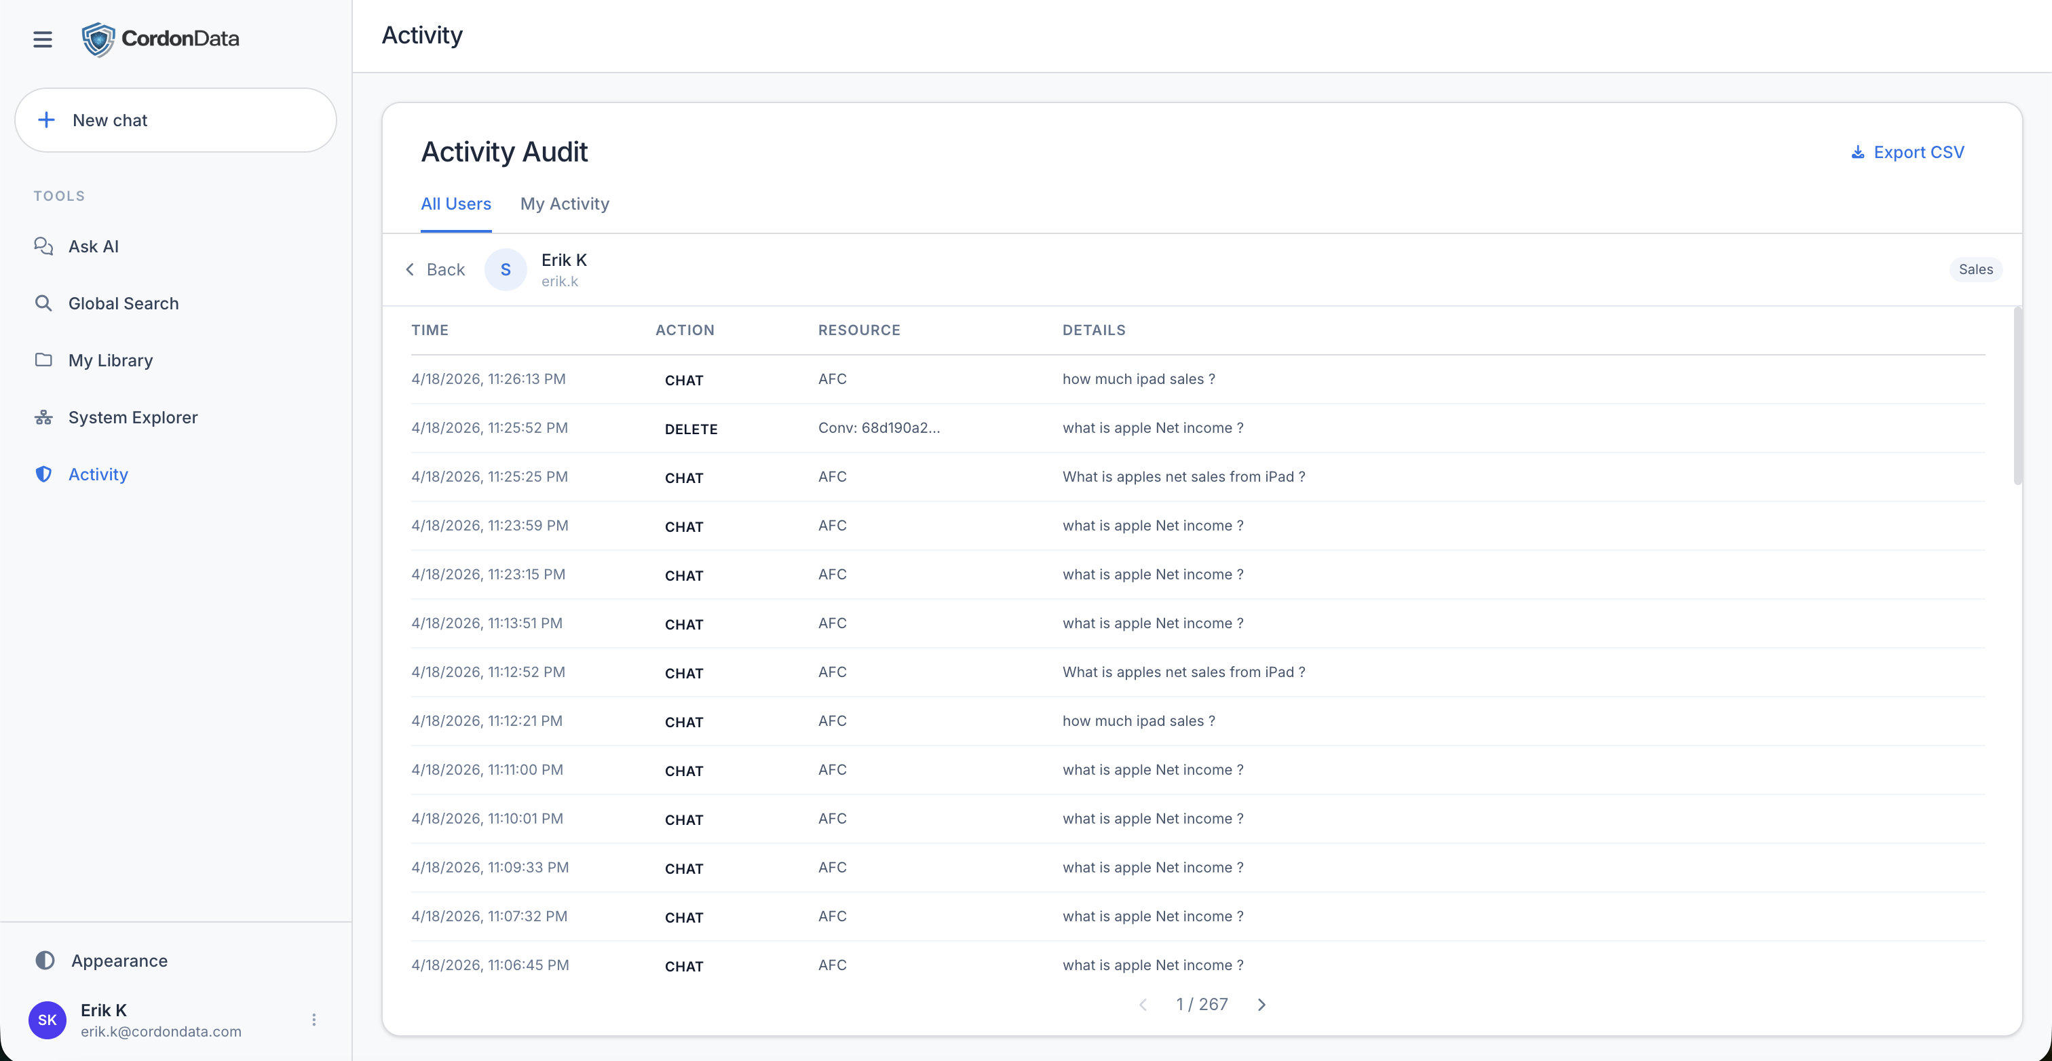Select the Activity shield icon
Screen dimensions: 2052x1061
coord(44,474)
